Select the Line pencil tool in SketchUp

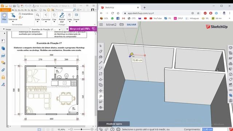click(x=100, y=63)
